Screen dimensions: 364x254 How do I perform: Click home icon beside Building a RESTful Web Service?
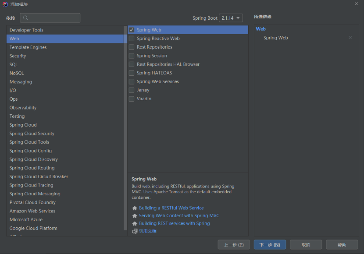tap(135, 208)
